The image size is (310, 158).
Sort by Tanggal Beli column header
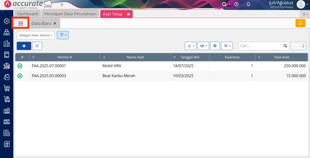tap(190, 57)
